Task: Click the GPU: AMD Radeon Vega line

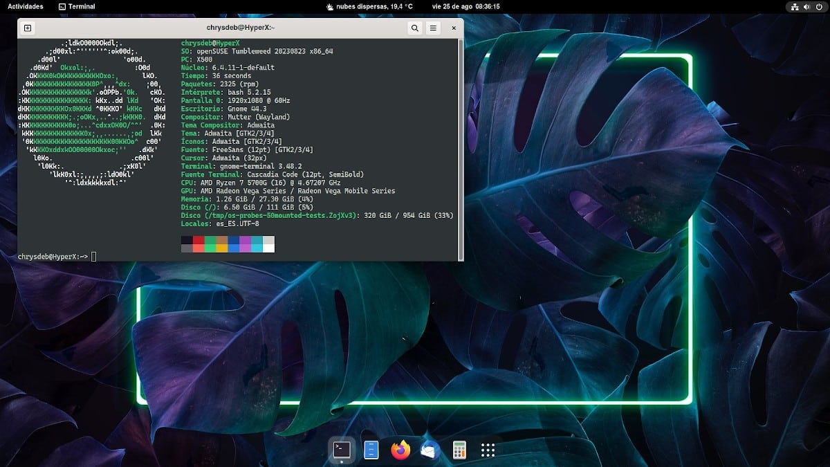Action: tap(288, 191)
